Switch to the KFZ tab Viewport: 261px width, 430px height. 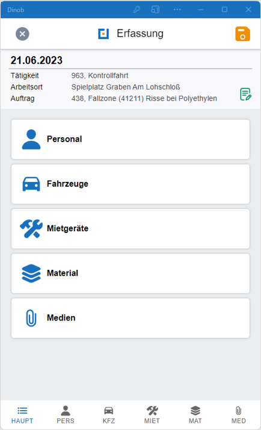coord(109,415)
